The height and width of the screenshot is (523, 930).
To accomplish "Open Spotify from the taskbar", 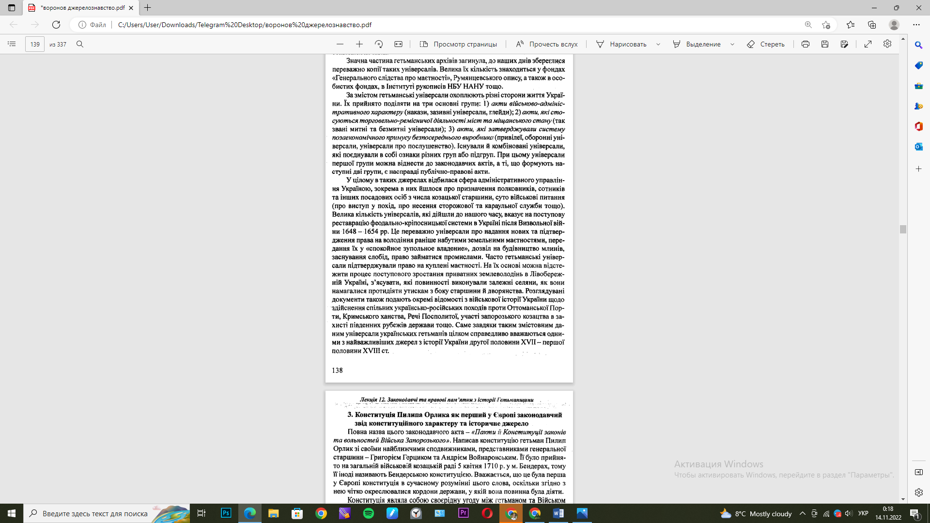I will point(369,513).
